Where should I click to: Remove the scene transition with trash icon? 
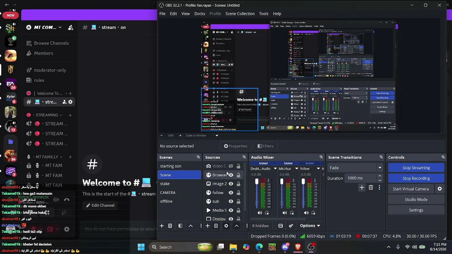click(x=371, y=188)
